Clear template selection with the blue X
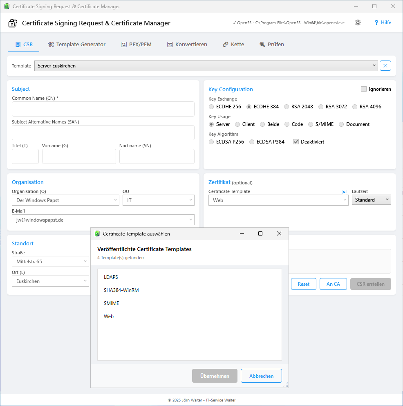This screenshot has height=406, width=403. (385, 65)
